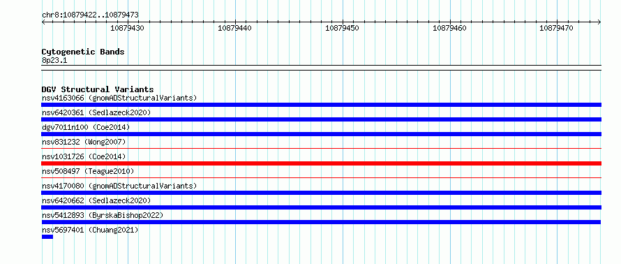Screen dimensions: 621x264
Task: Click the DGV Structural Variants track title
Action: coord(98,89)
